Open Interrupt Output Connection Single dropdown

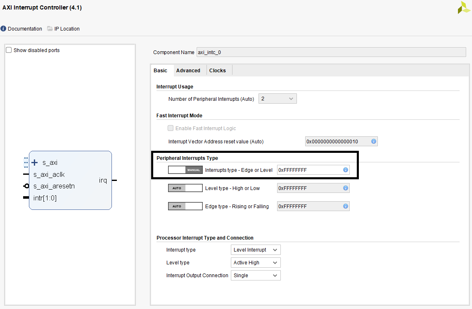[x=256, y=275]
